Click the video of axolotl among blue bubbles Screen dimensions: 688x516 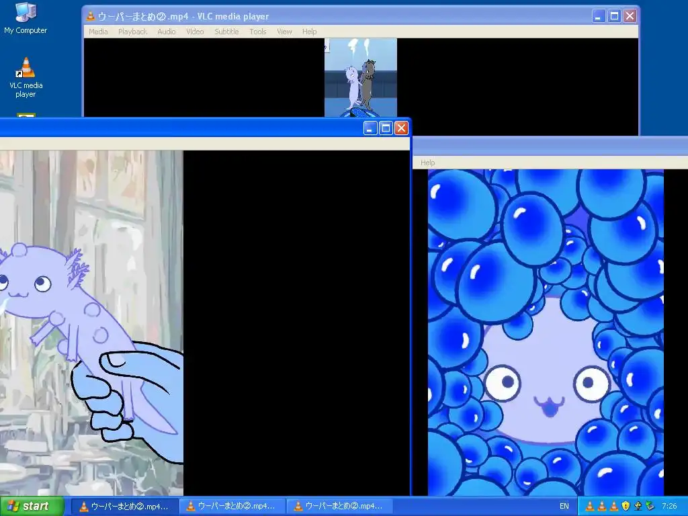[x=546, y=333]
